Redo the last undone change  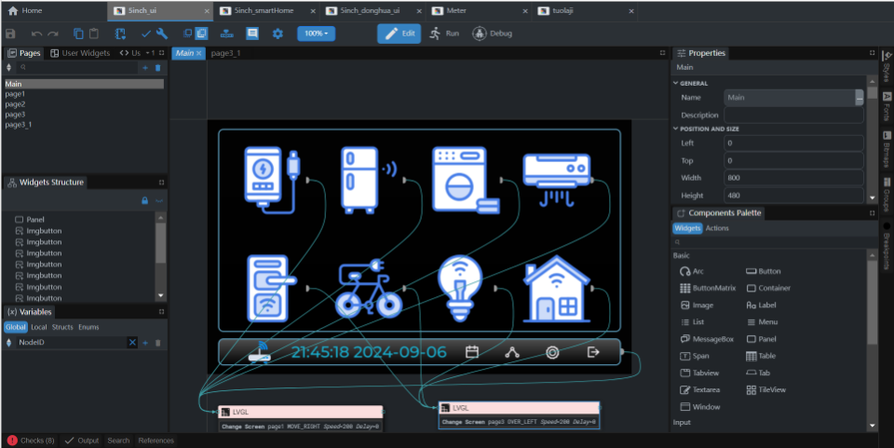(53, 34)
